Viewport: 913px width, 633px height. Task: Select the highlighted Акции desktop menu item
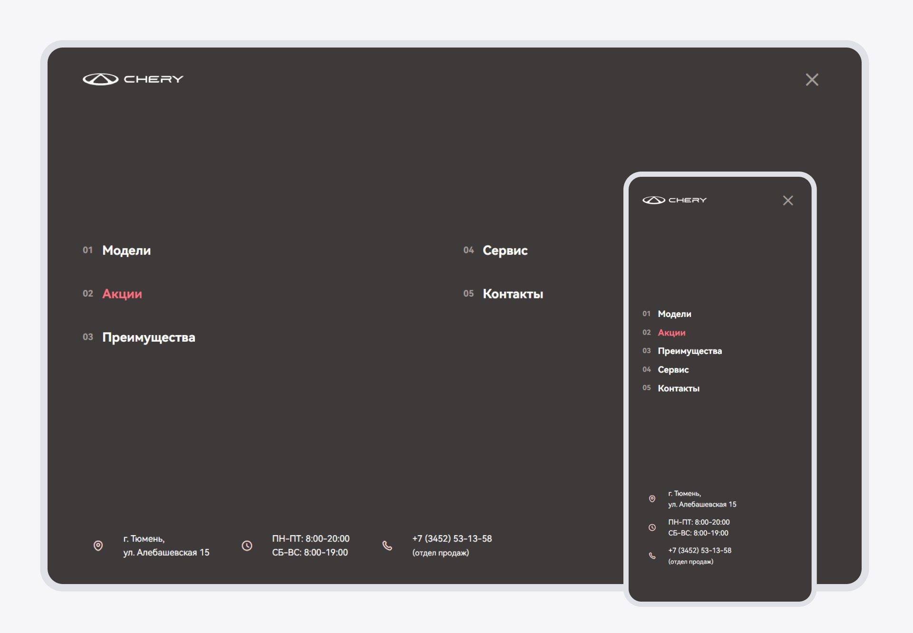[122, 294]
